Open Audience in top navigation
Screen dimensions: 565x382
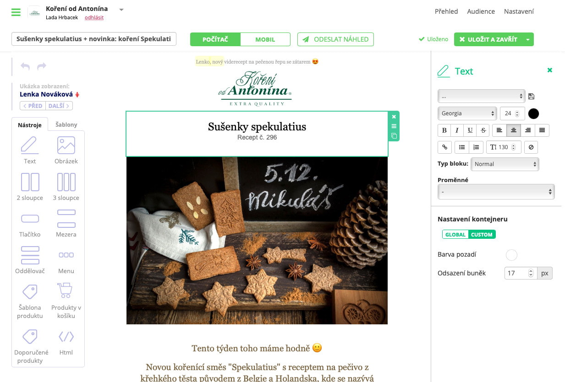481,11
